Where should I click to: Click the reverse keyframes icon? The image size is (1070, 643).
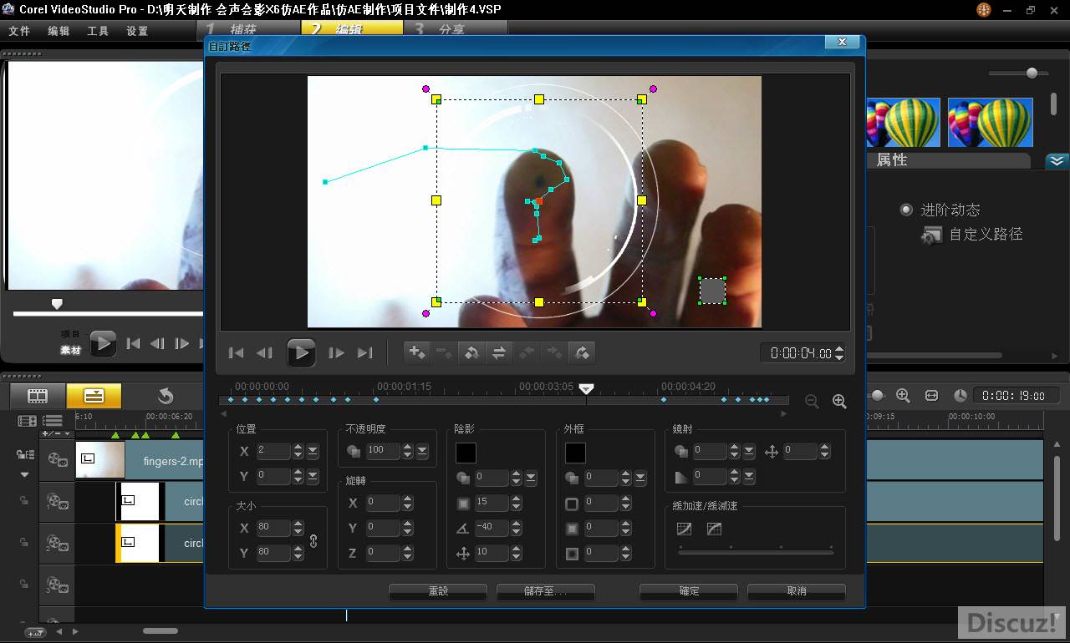point(471,352)
